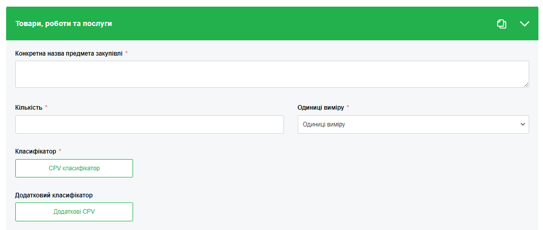
Task: Click into the Кількість input field
Action: coord(149,124)
